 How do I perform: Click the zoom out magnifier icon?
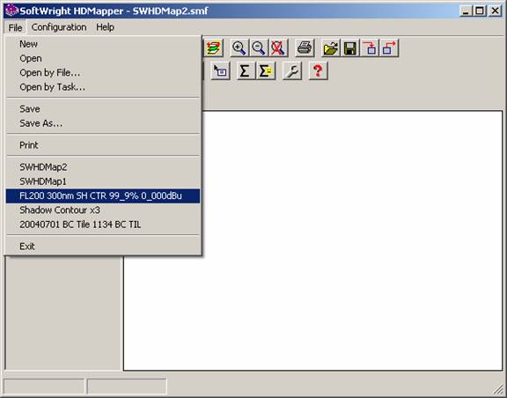coord(259,48)
